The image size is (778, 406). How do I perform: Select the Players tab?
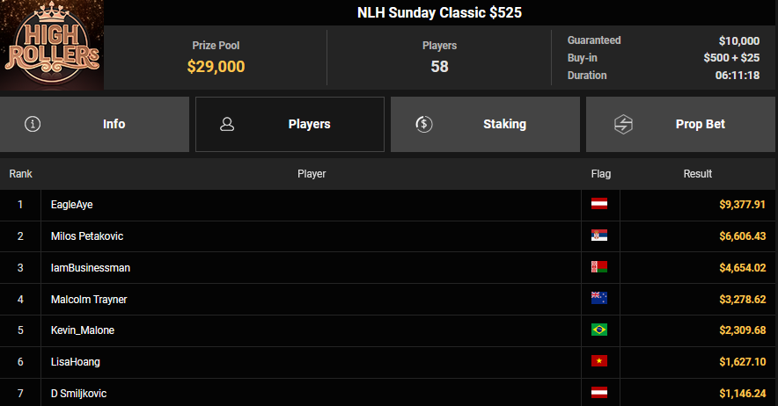pos(290,124)
